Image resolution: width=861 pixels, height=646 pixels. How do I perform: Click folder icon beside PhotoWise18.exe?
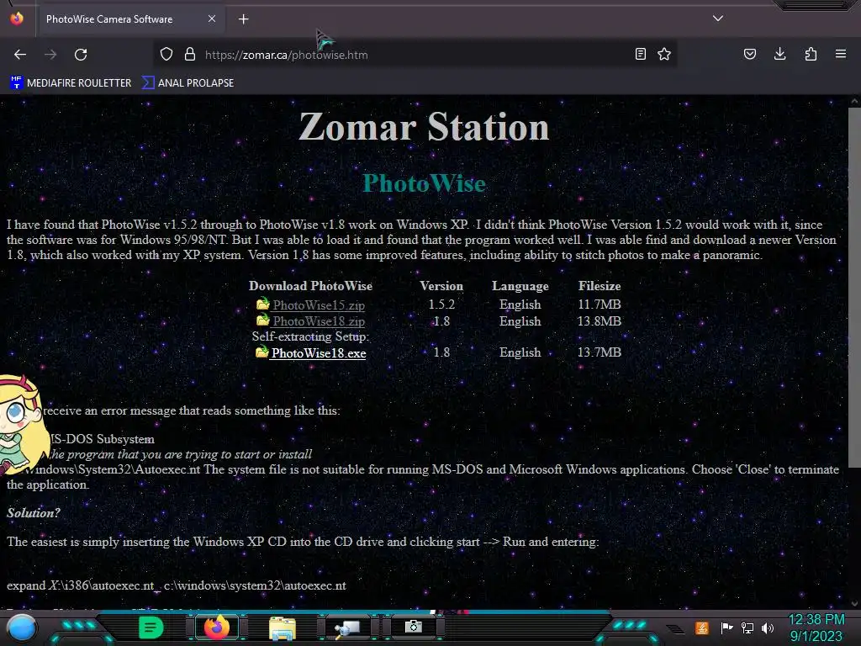262,352
